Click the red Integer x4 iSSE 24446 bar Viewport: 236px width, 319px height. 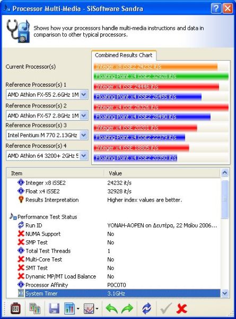pos(156,87)
